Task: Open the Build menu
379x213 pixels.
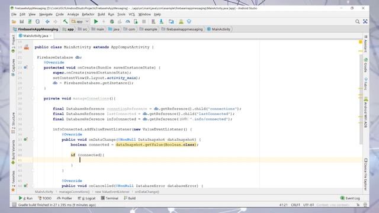Action: coord(101,14)
